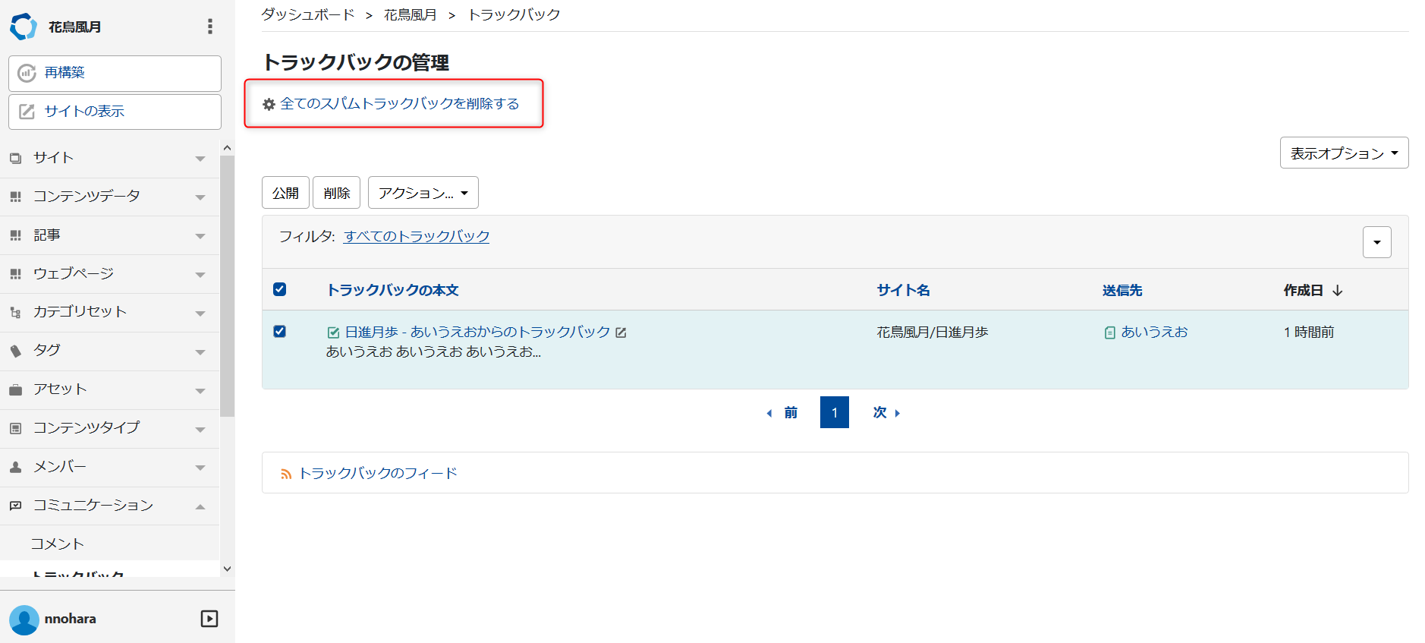Select the 記事 sidebar menu label

tap(47, 235)
